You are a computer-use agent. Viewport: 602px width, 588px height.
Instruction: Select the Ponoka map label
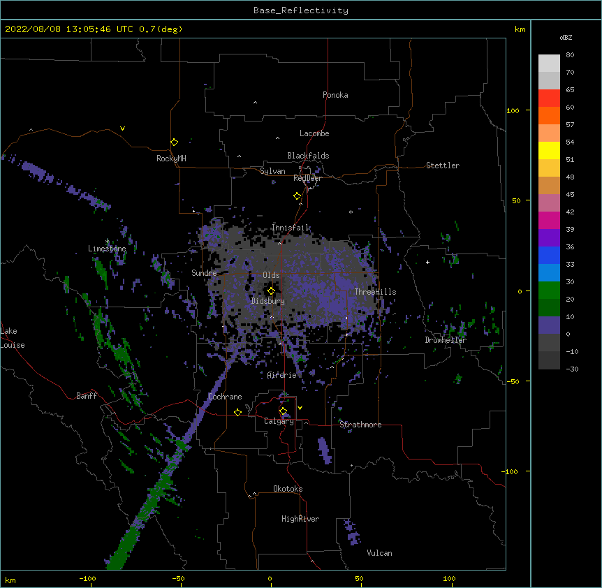(x=335, y=95)
